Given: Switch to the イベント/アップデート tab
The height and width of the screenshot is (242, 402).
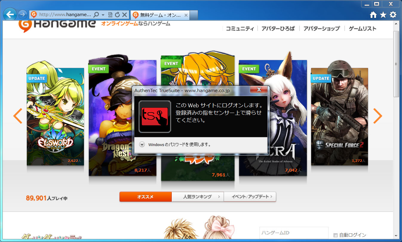Looking at the screenshot, I should click(250, 197).
